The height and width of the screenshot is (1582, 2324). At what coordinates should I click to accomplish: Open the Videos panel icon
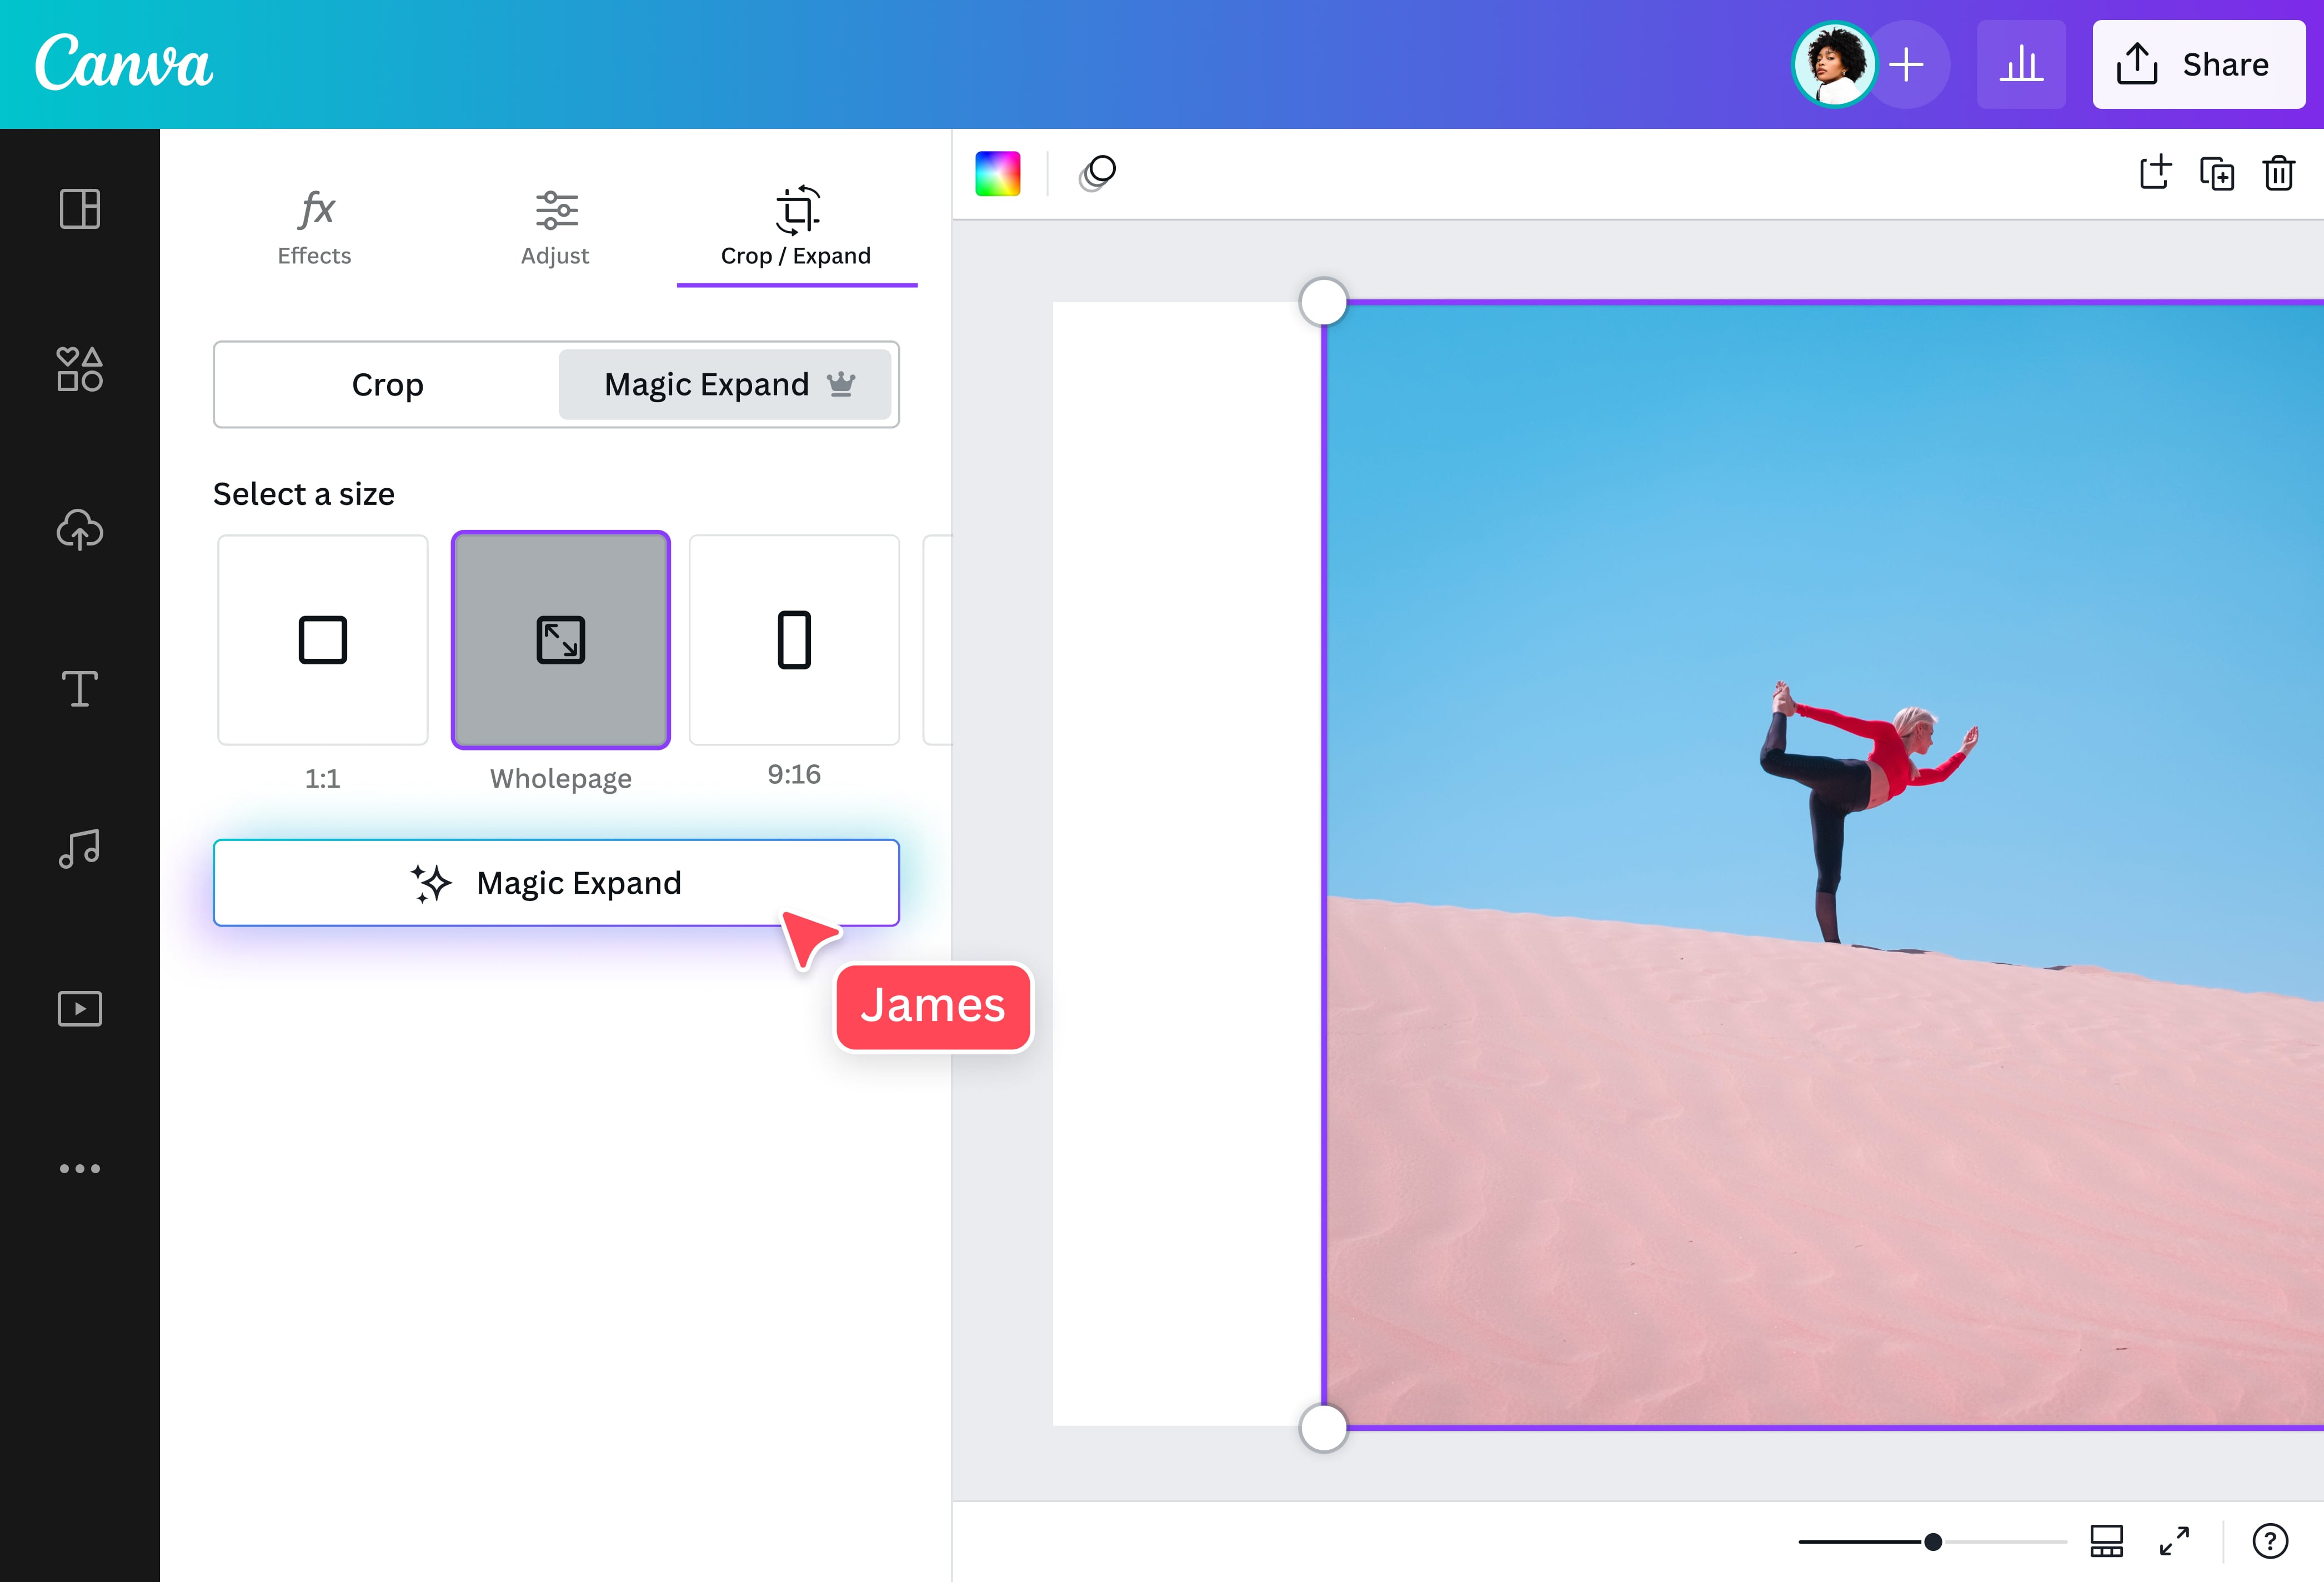pyautogui.click(x=79, y=1008)
